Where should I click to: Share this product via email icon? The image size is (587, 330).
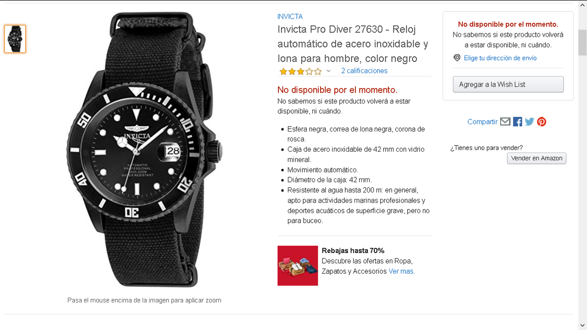tap(505, 121)
